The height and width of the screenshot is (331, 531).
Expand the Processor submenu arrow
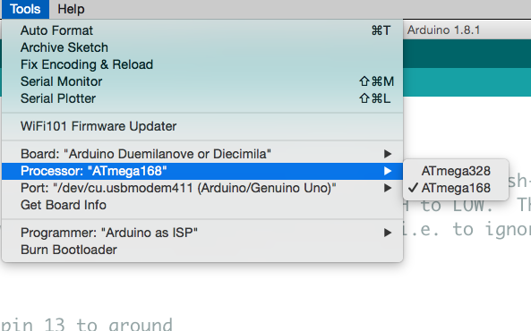tap(388, 171)
